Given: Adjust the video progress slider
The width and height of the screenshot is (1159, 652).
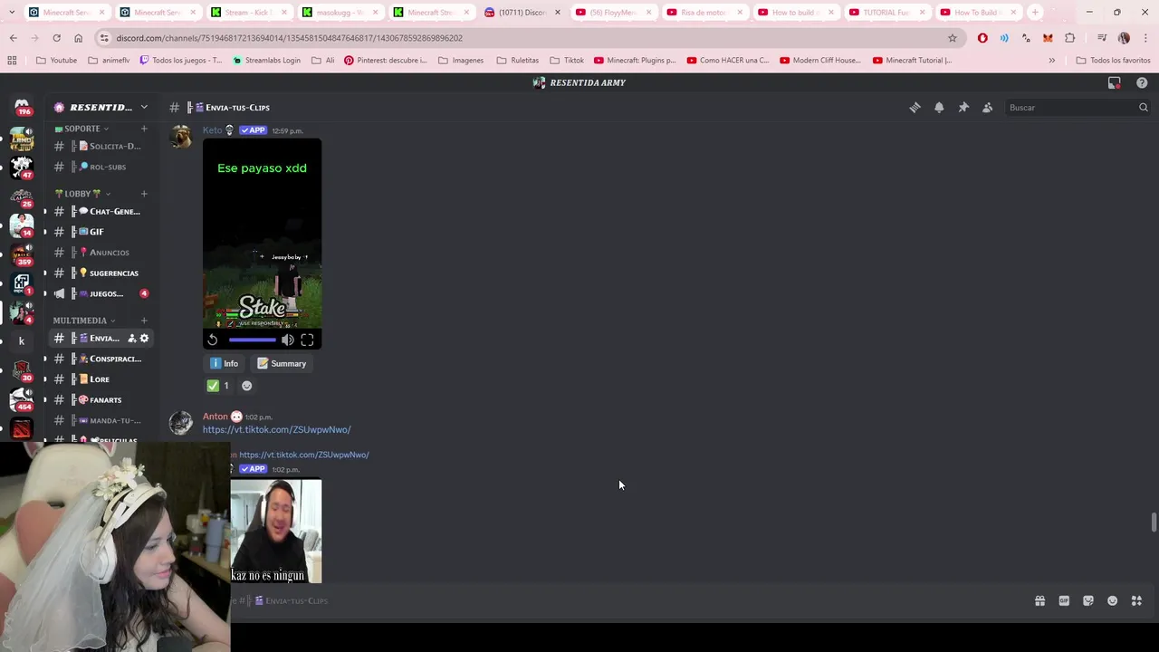Looking at the screenshot, I should [x=252, y=340].
